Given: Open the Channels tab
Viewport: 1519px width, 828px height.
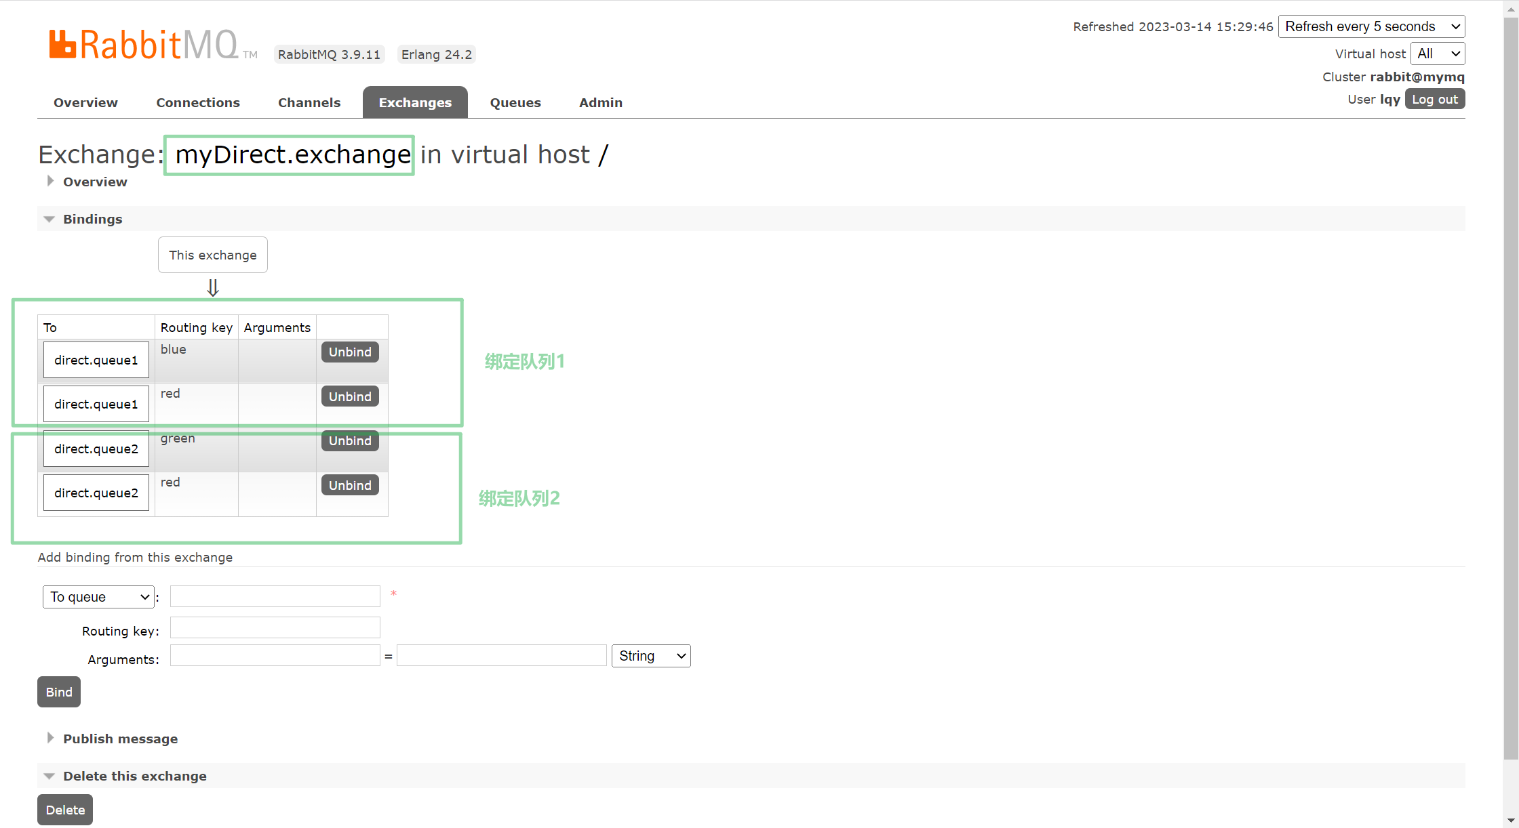Looking at the screenshot, I should coord(309,102).
